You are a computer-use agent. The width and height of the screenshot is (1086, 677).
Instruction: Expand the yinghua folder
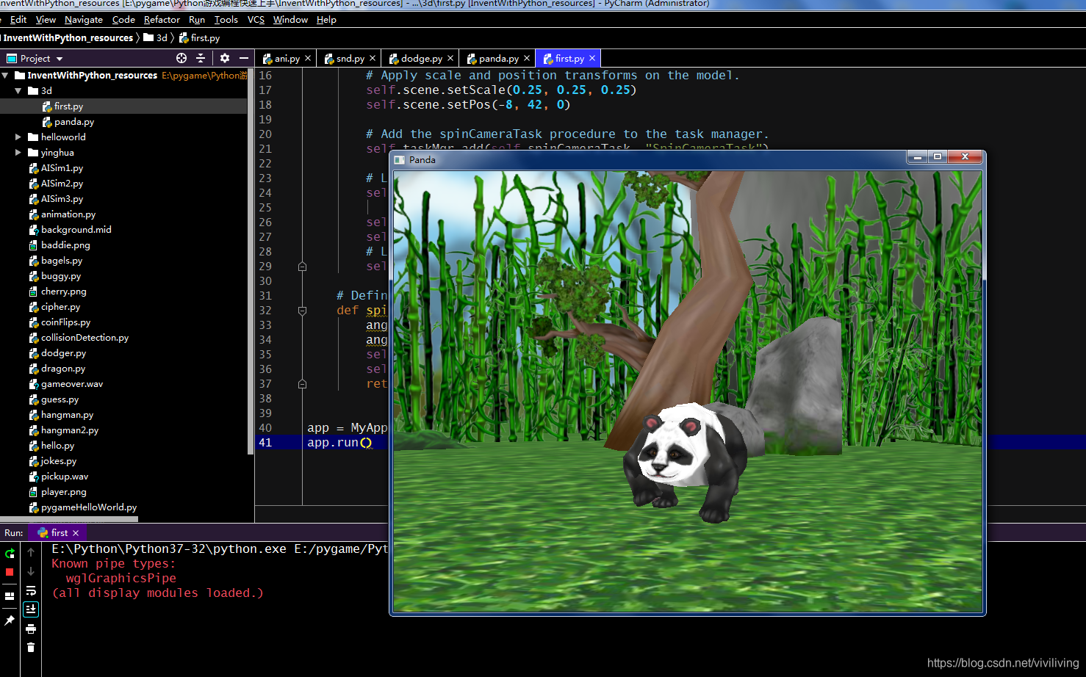point(19,152)
